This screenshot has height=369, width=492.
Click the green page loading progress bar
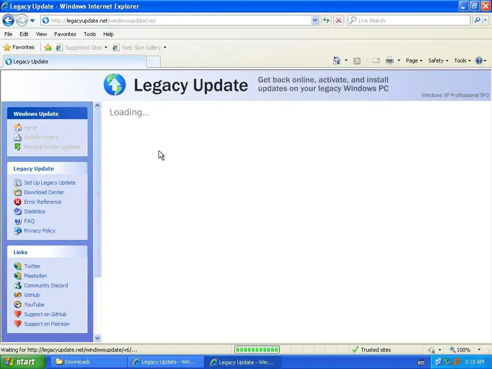click(257, 350)
